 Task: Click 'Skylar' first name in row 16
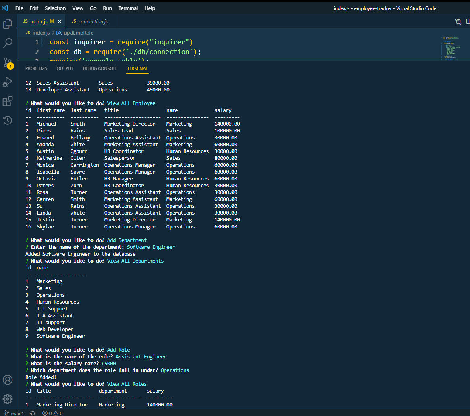(x=45, y=227)
